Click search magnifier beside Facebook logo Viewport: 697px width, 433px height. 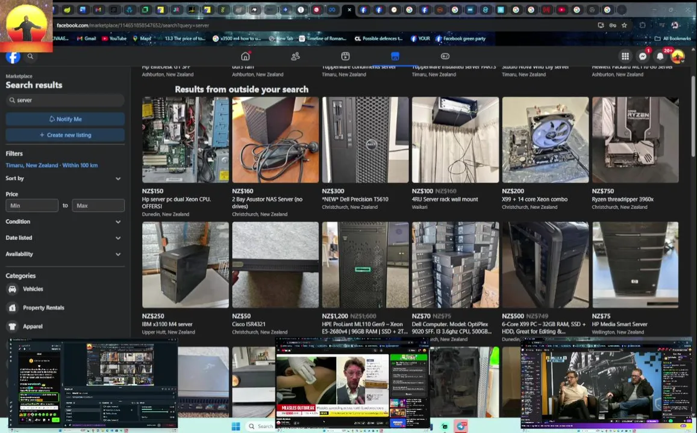(30, 57)
